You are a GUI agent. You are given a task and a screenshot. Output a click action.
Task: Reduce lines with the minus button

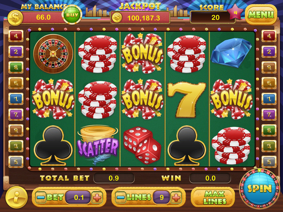point(120,197)
